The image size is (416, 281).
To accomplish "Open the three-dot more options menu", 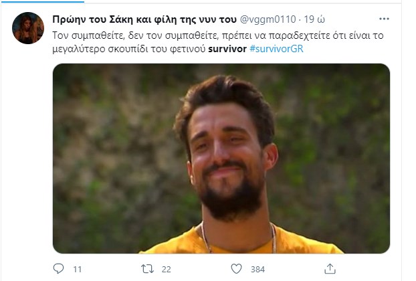I will tap(384, 19).
